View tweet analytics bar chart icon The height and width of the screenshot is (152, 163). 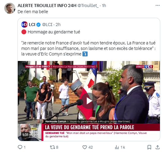117,147
